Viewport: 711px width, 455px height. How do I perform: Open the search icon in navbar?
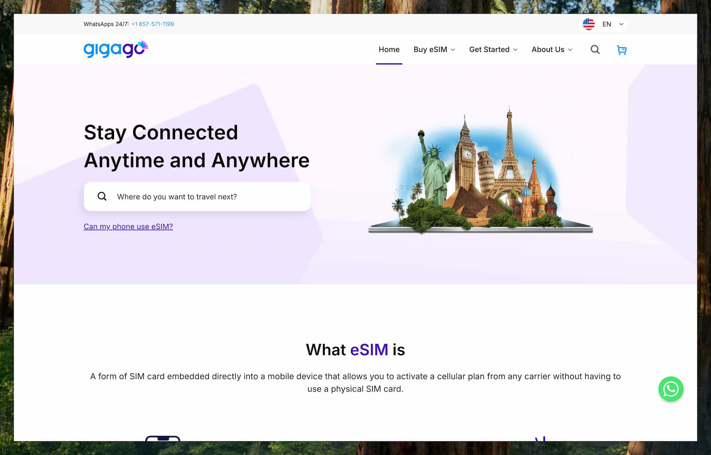point(595,49)
